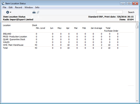Screen dimensions: 140x104
Task: Minimize the Item Location Status window
Action: click(123, 3)
